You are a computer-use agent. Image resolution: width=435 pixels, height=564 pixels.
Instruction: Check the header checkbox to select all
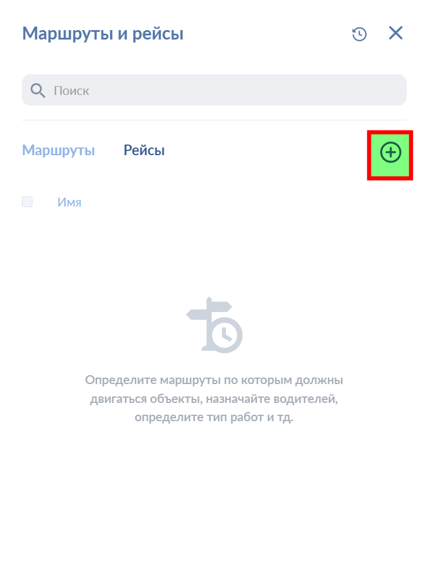coord(27,202)
